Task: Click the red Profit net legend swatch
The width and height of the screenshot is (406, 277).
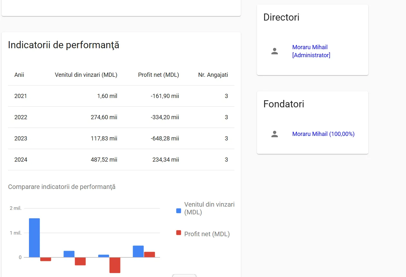Action: coord(179,233)
